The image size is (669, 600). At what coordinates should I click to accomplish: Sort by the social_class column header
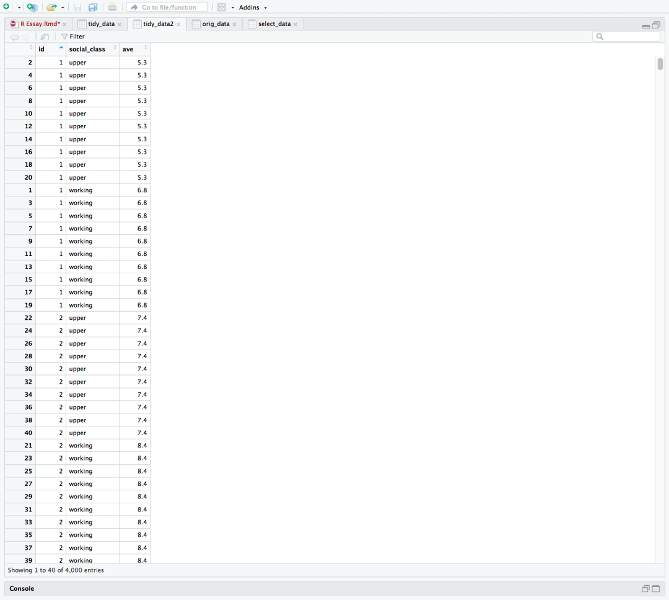(x=92, y=49)
